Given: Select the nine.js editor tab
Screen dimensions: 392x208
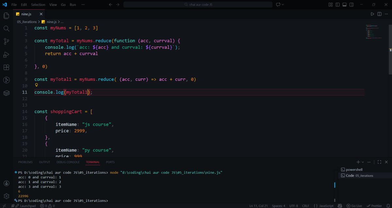Looking at the screenshot, I should [x=29, y=14].
